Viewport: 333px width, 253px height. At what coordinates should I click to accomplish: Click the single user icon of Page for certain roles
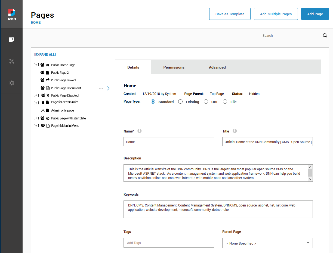(x=43, y=102)
